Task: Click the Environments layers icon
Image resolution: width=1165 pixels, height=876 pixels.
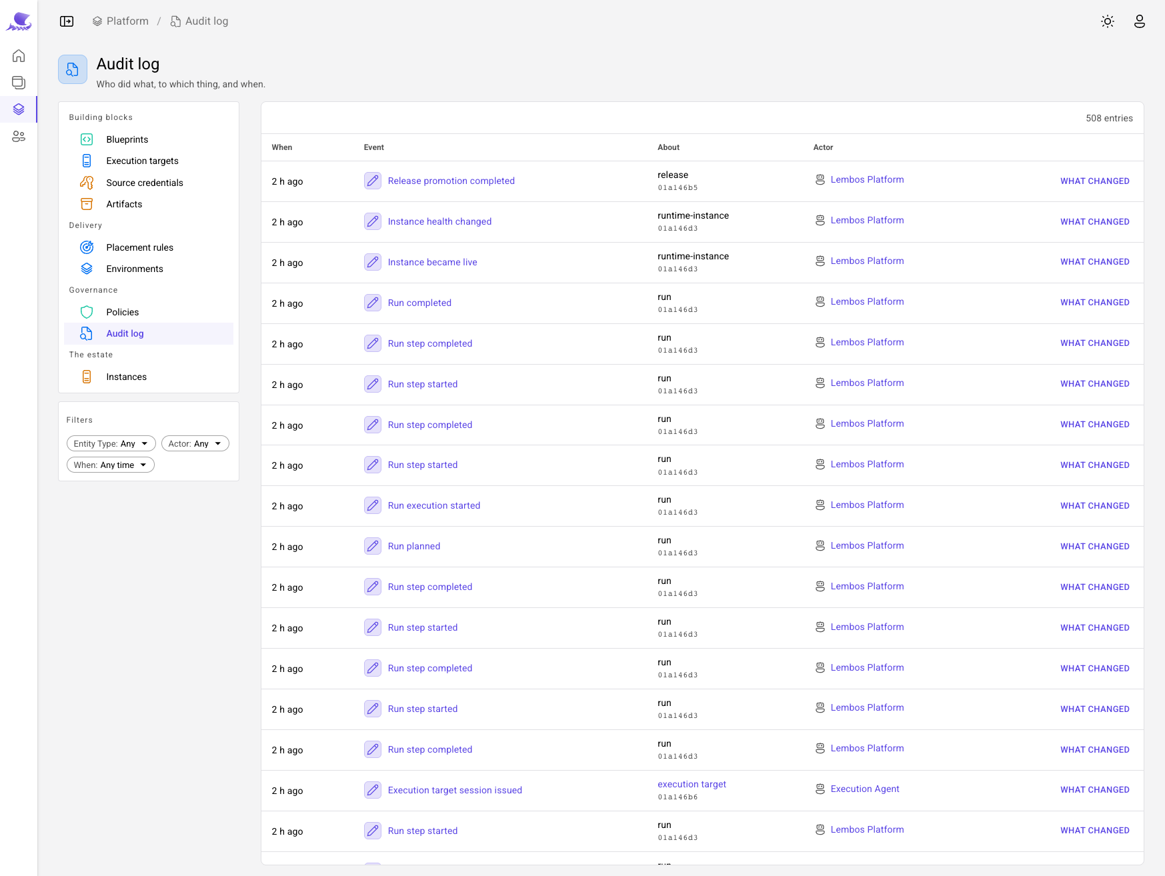Action: (87, 269)
